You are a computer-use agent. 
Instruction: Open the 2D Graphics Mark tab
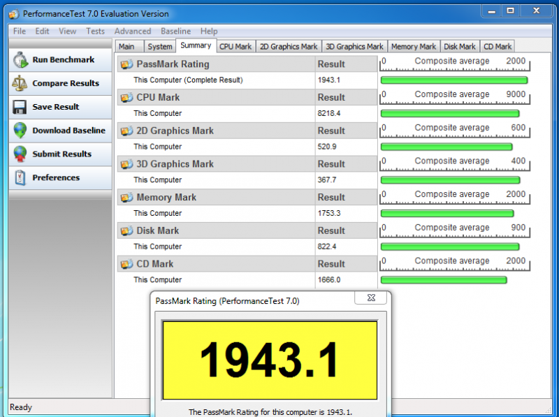289,46
